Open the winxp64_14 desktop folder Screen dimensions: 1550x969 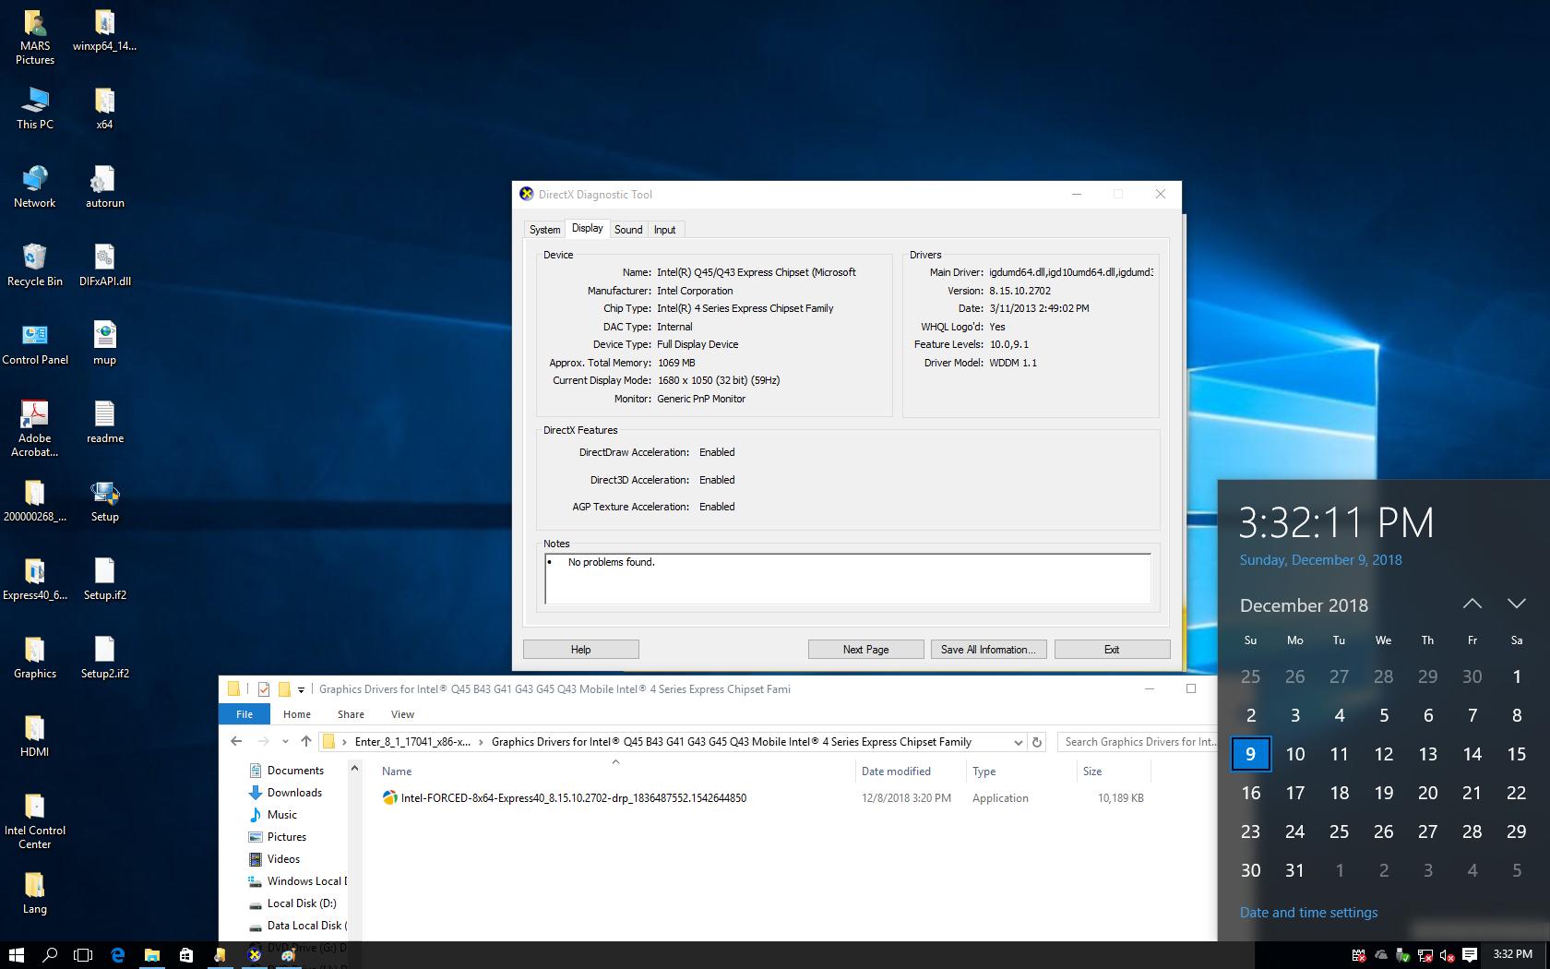click(x=104, y=30)
